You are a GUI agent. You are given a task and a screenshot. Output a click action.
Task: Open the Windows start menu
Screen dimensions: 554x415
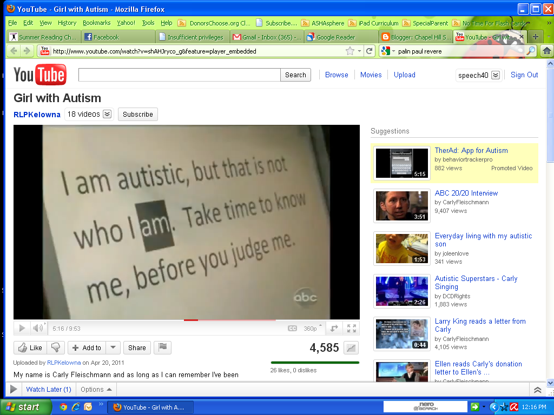tap(25, 407)
